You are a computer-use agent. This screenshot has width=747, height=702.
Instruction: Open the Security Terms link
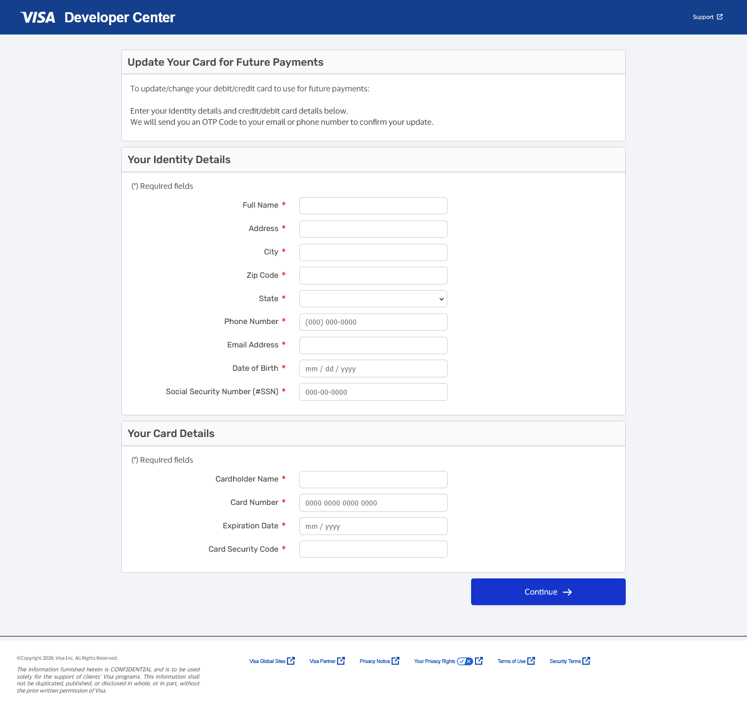pyautogui.click(x=565, y=661)
